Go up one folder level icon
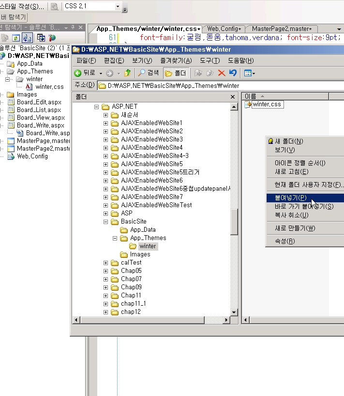344x396 pixels. [x=127, y=73]
